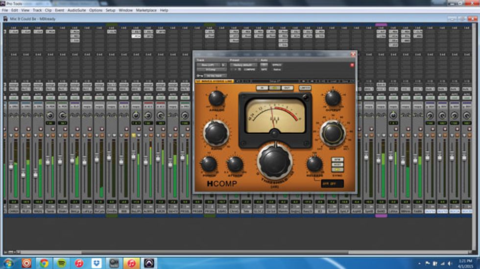This screenshot has width=480, height=269.
Task: Open the Setup menu
Action: click(110, 10)
